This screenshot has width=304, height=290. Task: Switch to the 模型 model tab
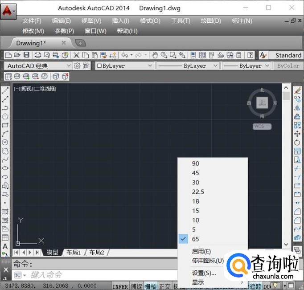[52, 253]
